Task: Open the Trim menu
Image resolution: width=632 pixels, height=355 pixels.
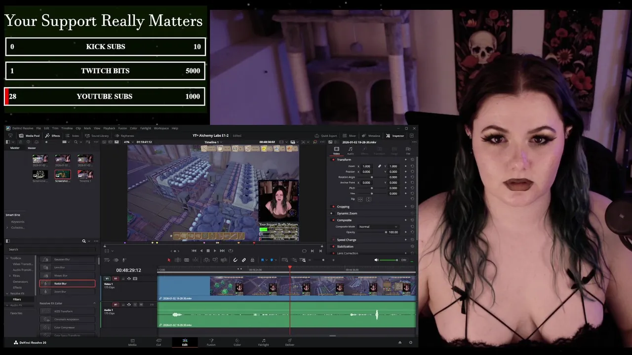Action: pyautogui.click(x=55, y=128)
